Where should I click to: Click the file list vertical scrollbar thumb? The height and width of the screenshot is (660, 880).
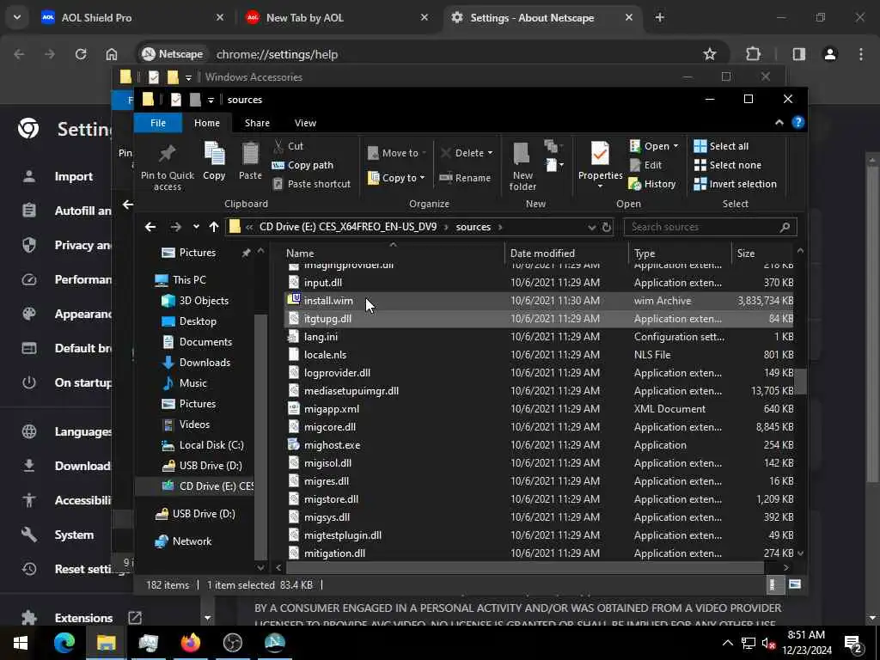800,381
